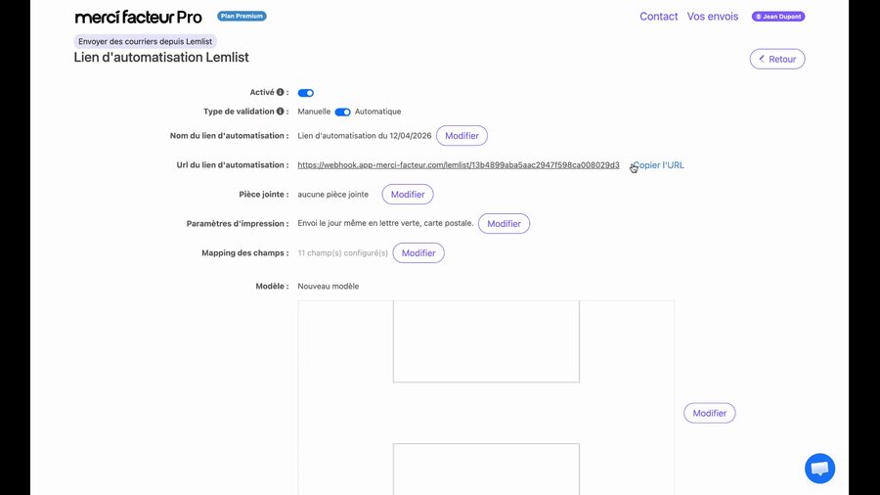Screen dimensions: 880x495
Task: Click Copier l'URL link
Action: click(658, 165)
